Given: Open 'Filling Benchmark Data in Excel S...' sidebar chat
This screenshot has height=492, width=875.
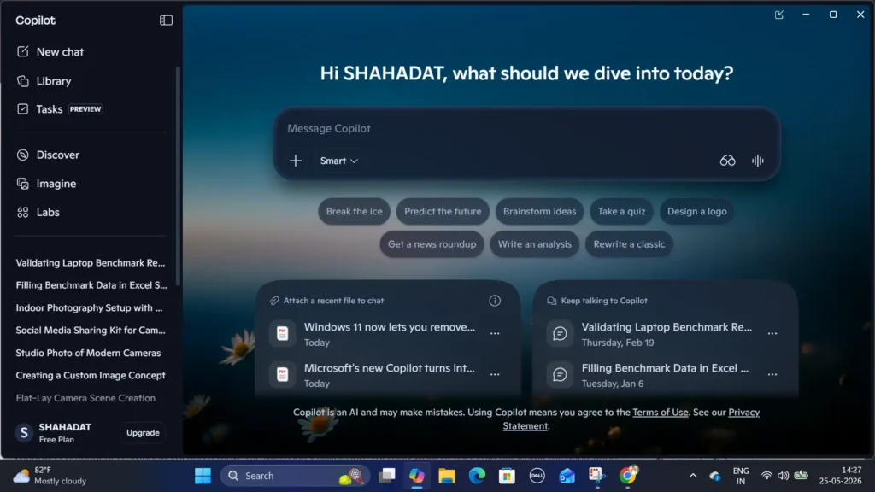Looking at the screenshot, I should point(91,285).
